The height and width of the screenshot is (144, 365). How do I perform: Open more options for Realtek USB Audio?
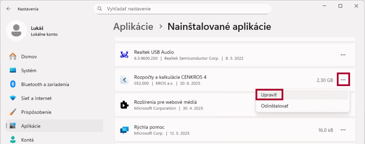point(343,55)
